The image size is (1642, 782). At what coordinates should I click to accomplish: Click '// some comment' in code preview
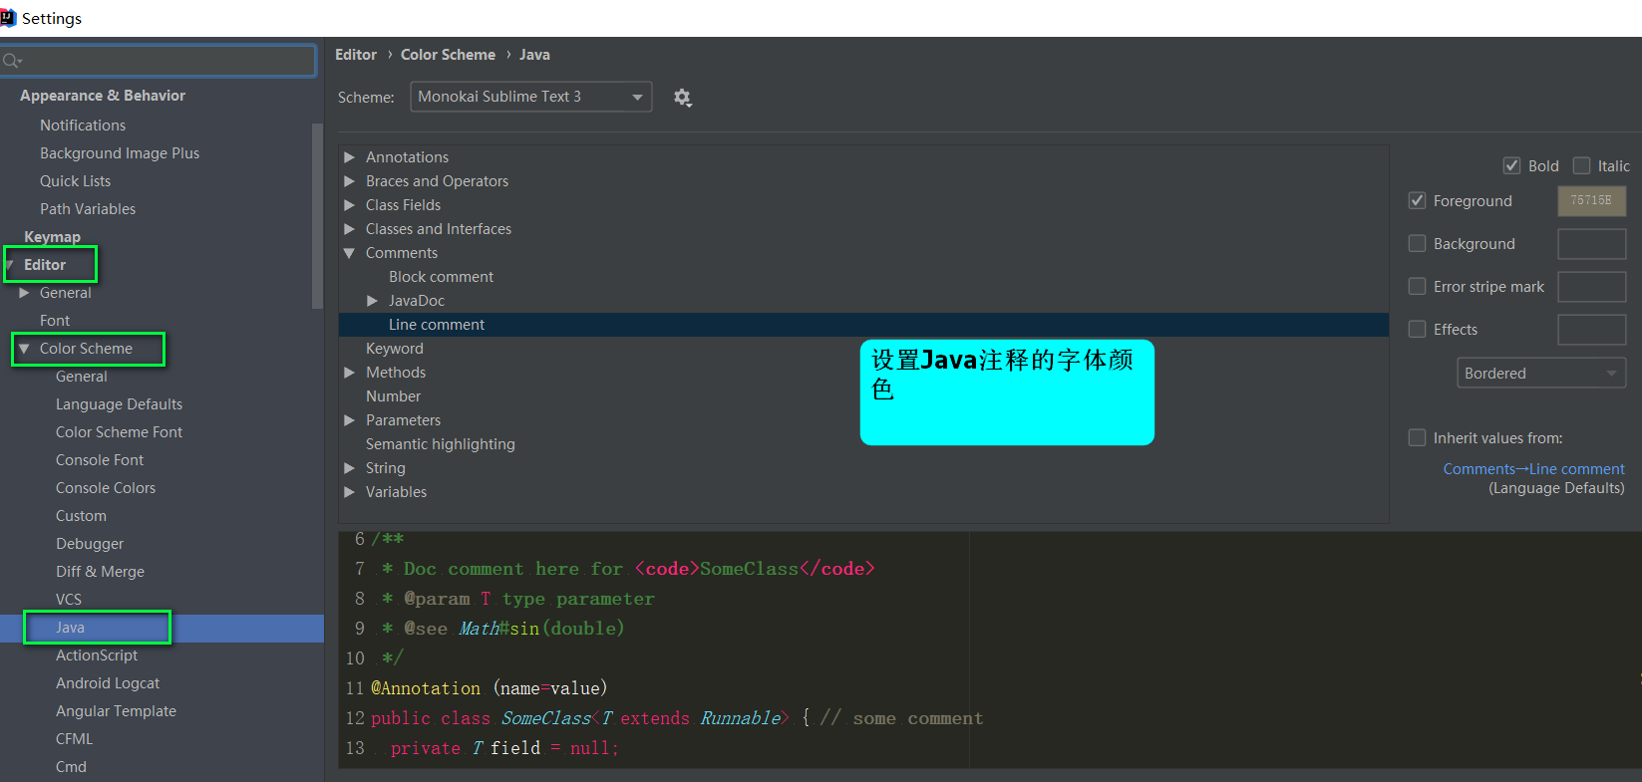pyautogui.click(x=901, y=718)
